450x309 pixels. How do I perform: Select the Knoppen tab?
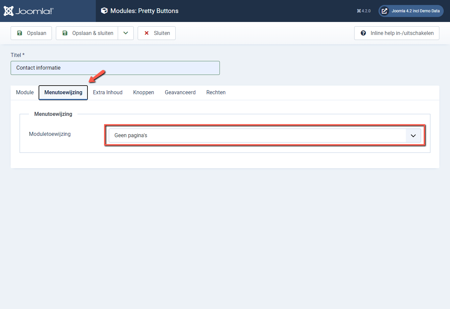click(143, 92)
